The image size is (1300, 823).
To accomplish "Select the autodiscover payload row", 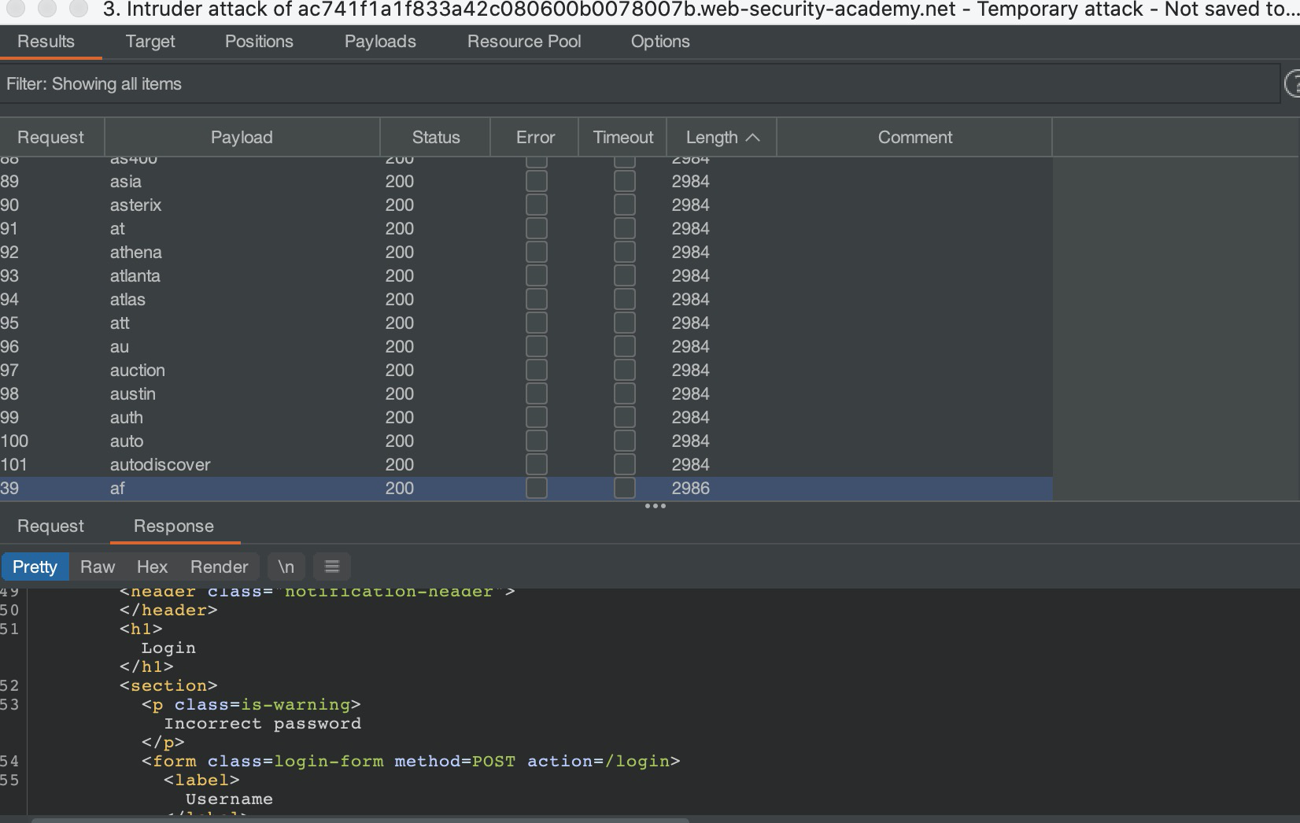I will click(161, 464).
